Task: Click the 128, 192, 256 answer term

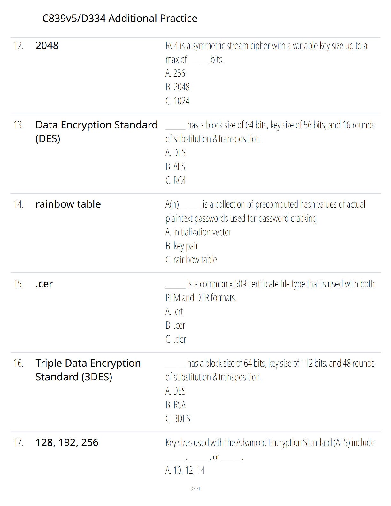Action: [x=67, y=442]
